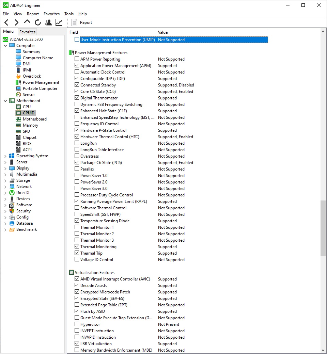Viewport: 327px width, 354px height.
Task: Select the ACPI chip icon
Action: 18,150
